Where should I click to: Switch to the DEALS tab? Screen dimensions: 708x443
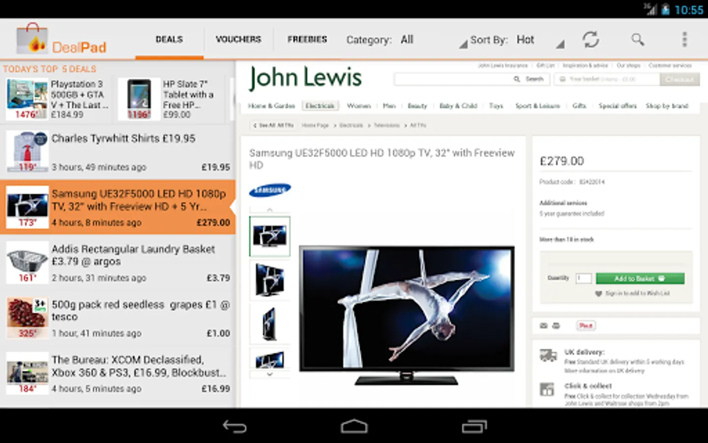pos(169,39)
